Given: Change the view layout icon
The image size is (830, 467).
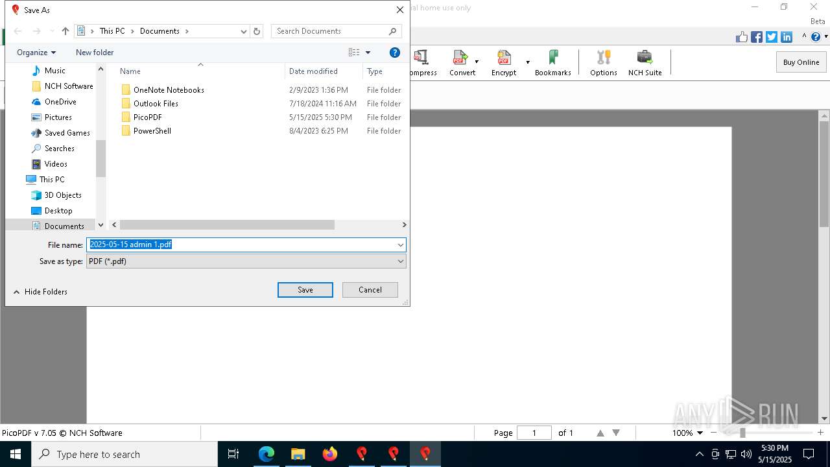Looking at the screenshot, I should coord(354,53).
